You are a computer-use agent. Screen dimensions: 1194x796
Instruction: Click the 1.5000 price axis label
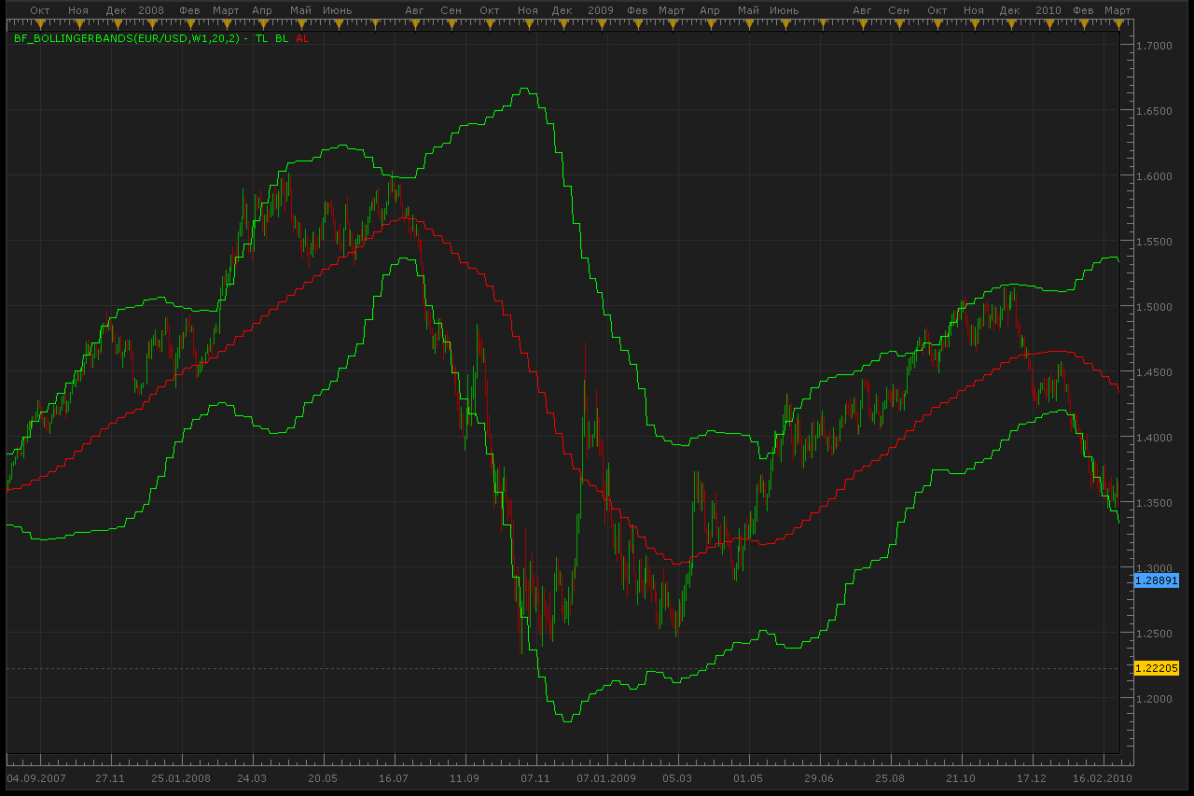coord(1155,306)
